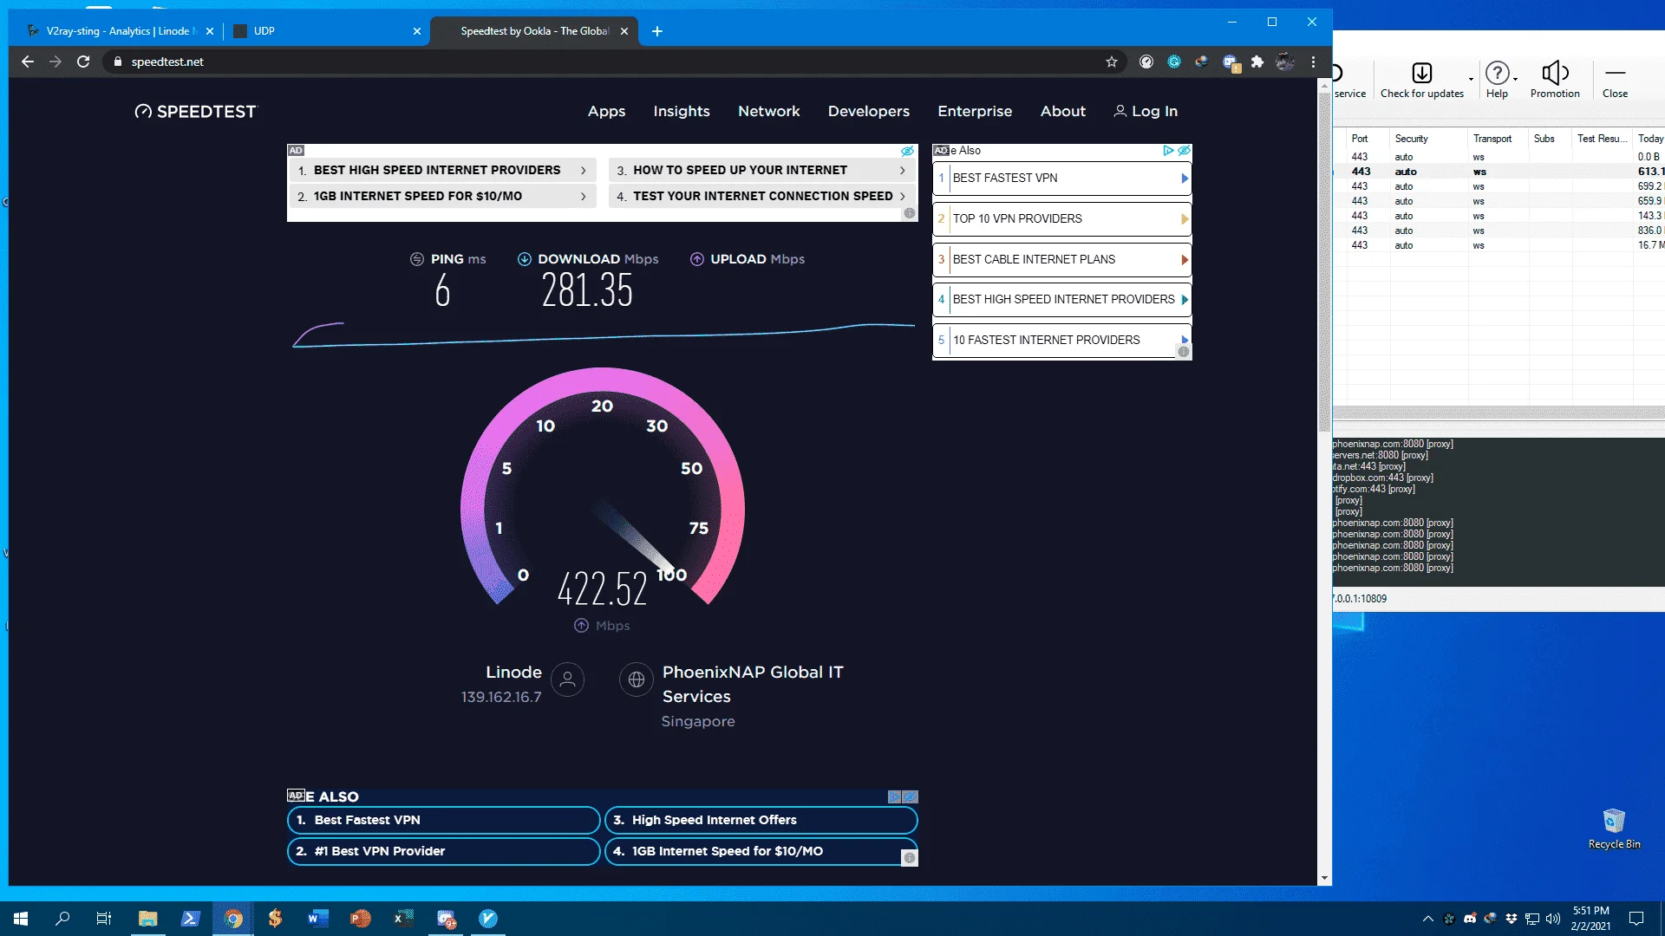
Task: Bookmark this page with the star icon
Action: click(x=1112, y=62)
